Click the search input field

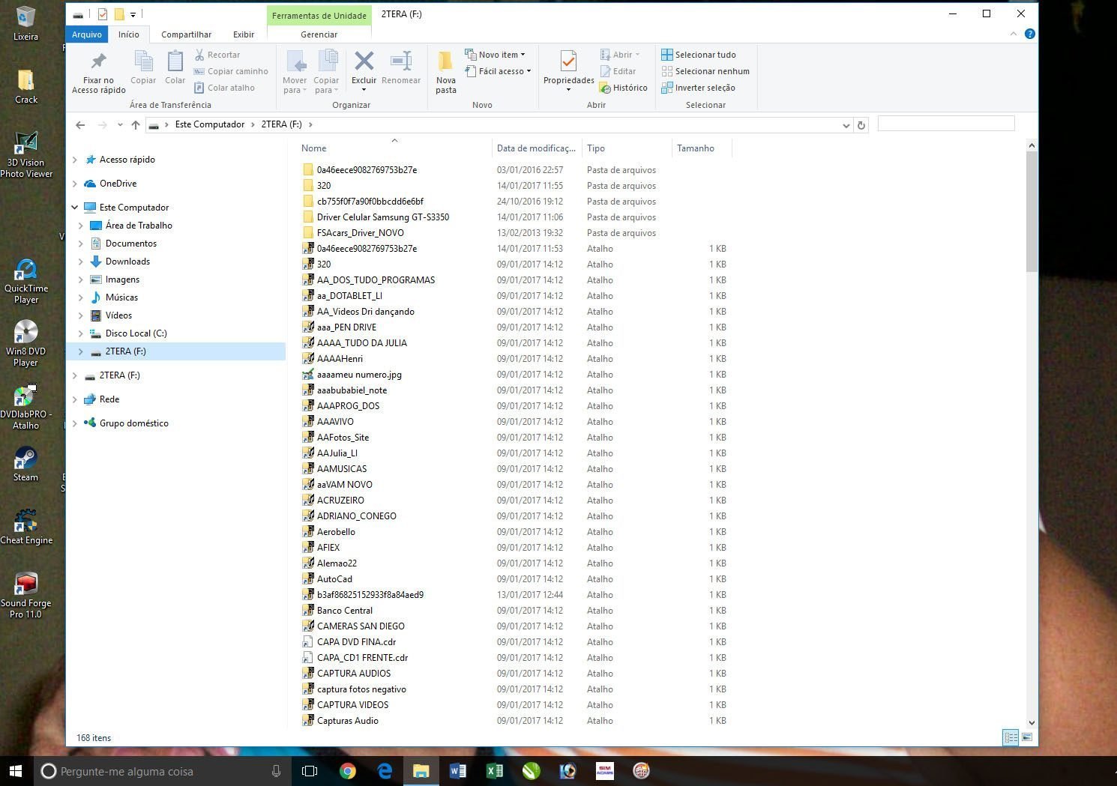point(946,124)
